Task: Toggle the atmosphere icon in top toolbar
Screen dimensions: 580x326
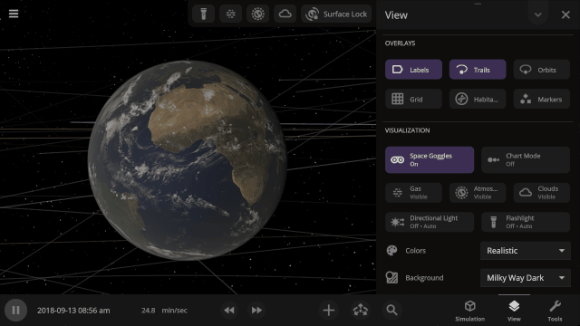Action: point(257,14)
